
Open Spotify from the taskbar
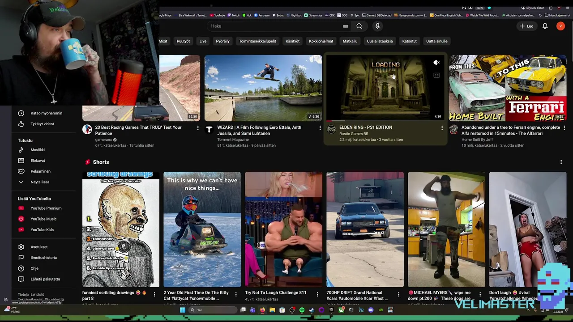[x=302, y=310]
